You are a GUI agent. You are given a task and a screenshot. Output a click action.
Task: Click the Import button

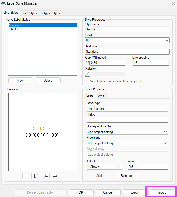pos(162,192)
